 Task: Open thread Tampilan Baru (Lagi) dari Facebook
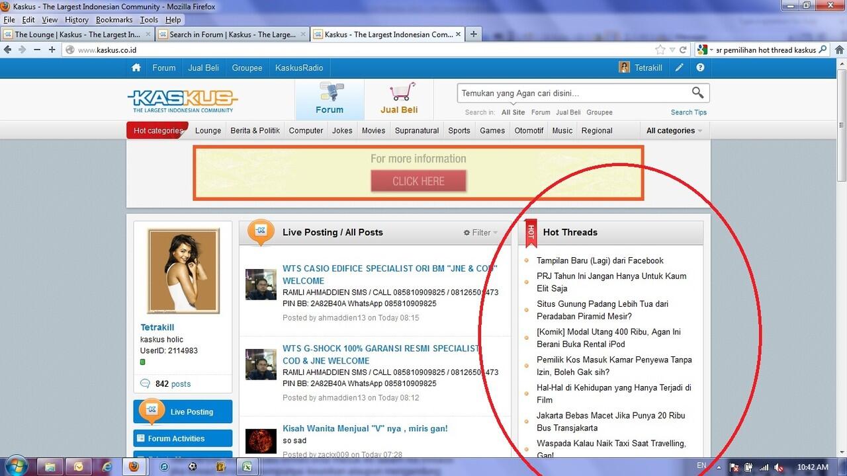click(x=600, y=260)
